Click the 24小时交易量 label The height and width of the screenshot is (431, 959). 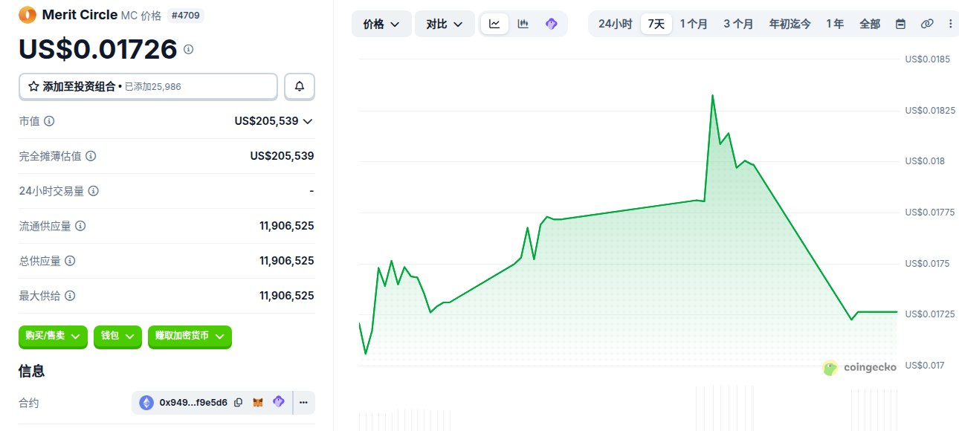coord(51,191)
